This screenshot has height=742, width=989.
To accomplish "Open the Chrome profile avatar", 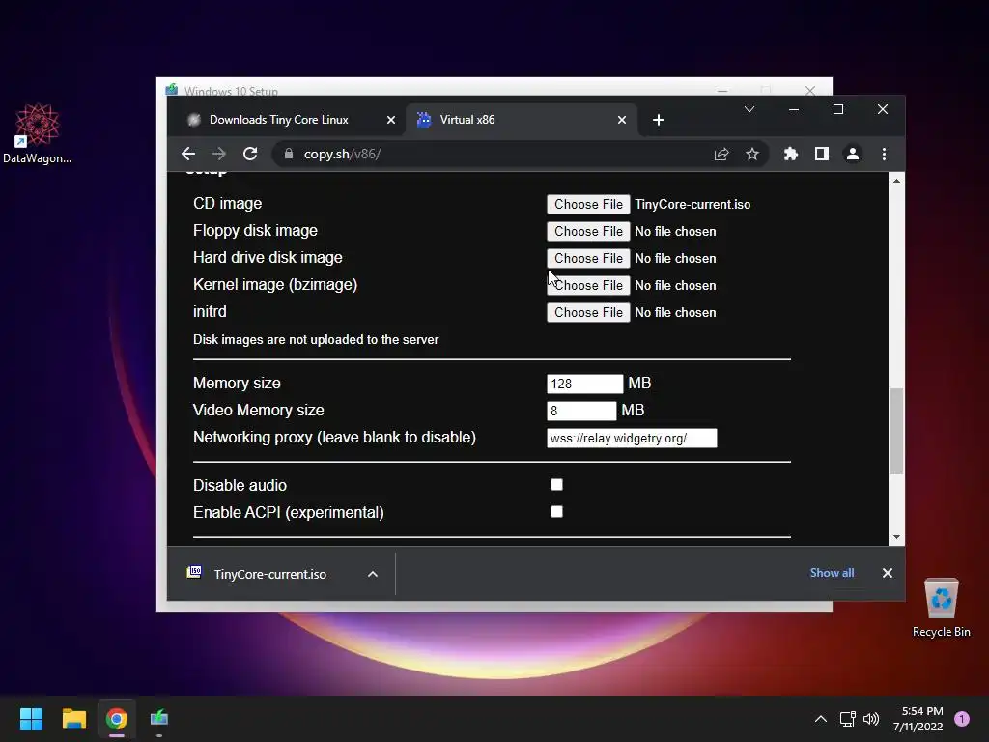I will (852, 154).
